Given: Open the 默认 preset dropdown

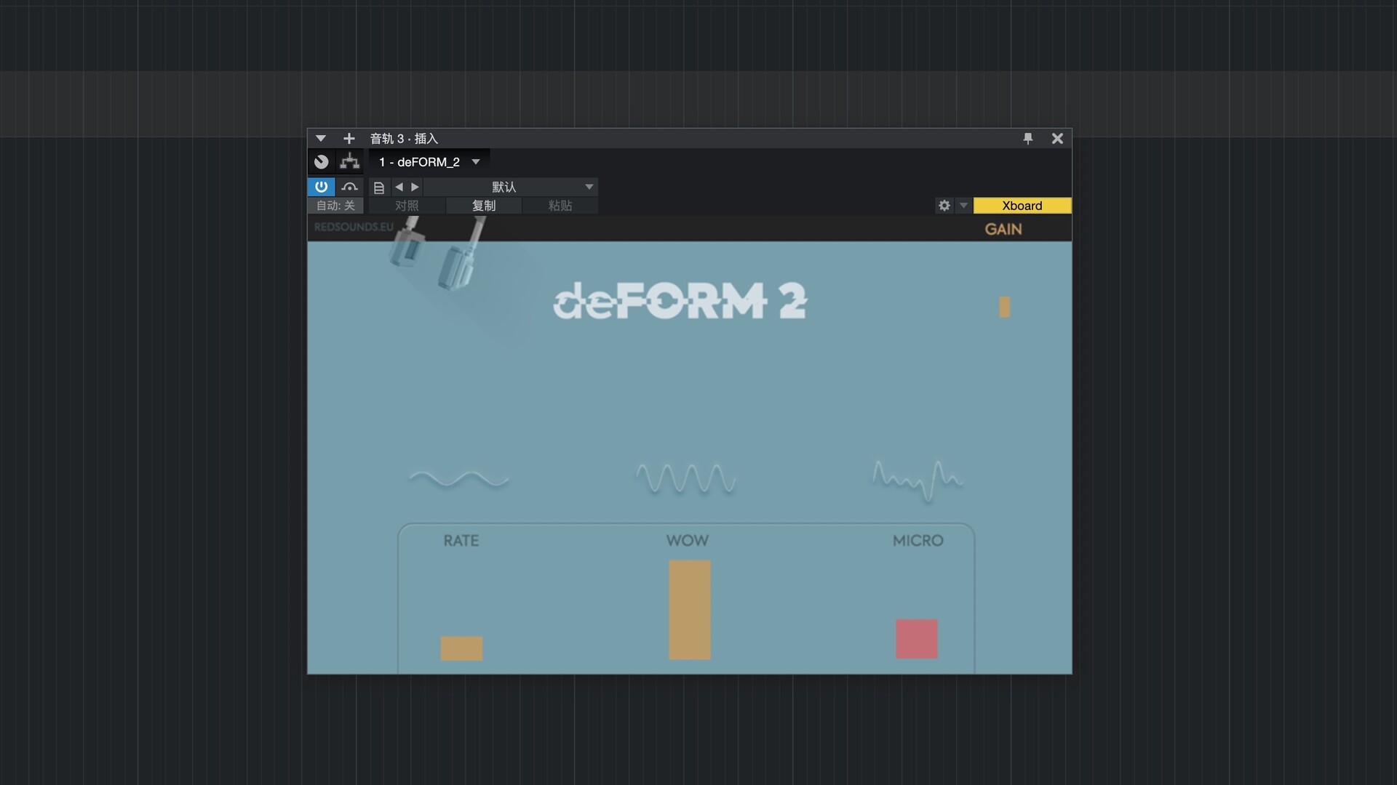Looking at the screenshot, I should 511,187.
